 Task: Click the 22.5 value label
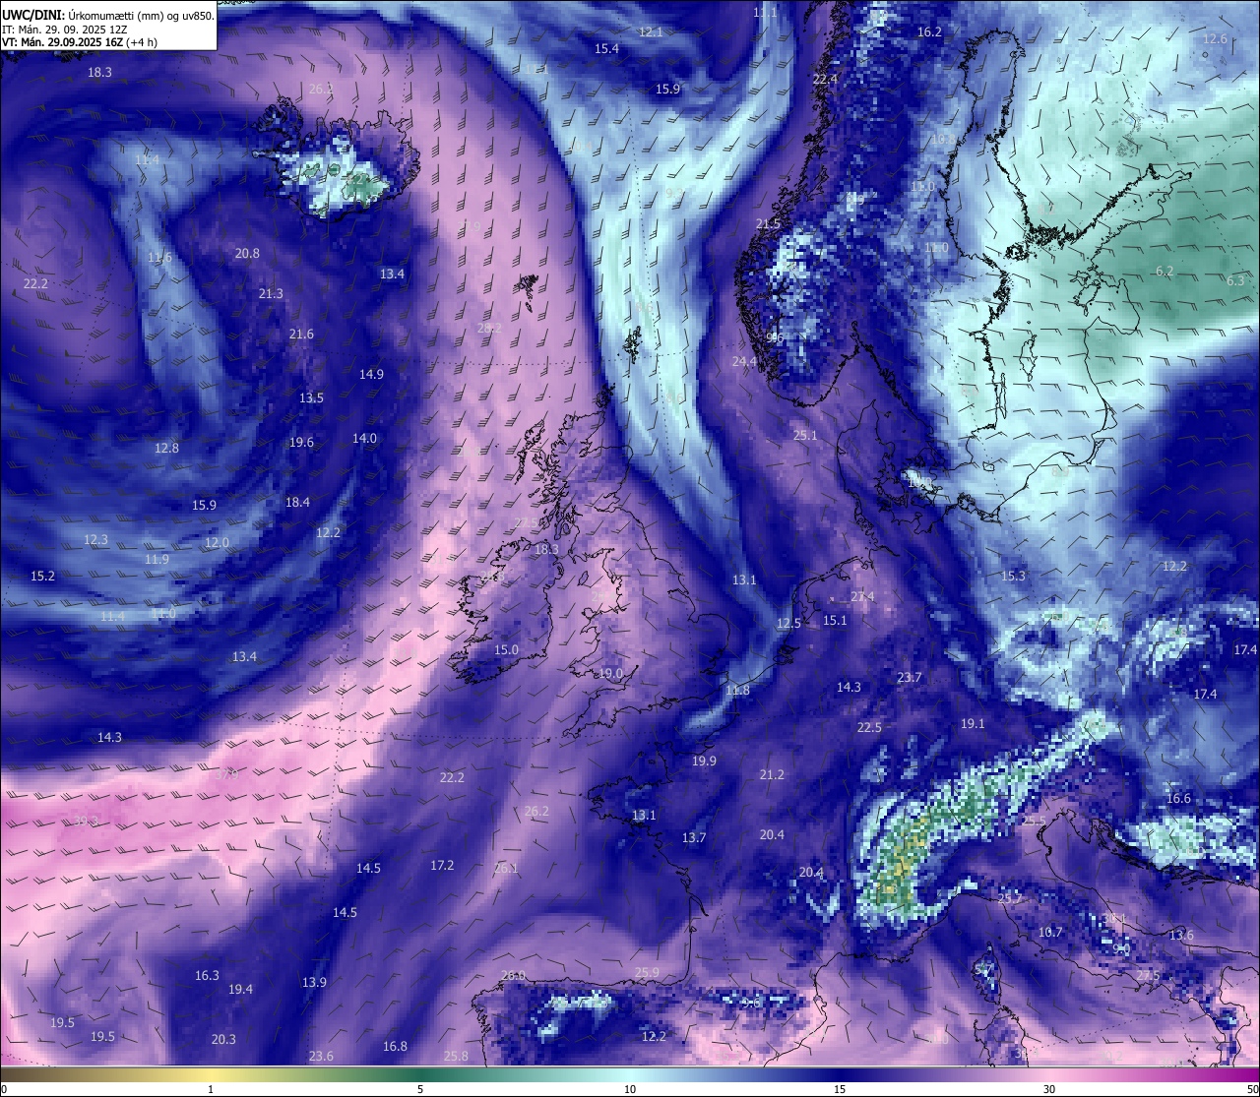[x=869, y=727]
